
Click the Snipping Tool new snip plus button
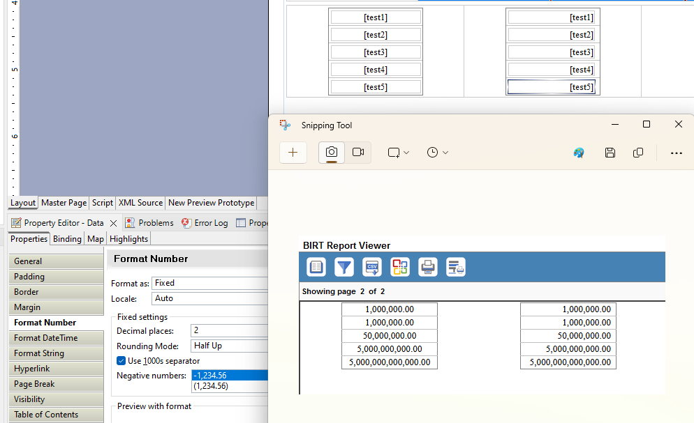click(x=293, y=153)
